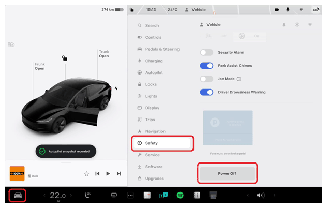This screenshot has height=208, width=327.
Task: Tap the charge port lightning bolt icon
Action: [116, 88]
